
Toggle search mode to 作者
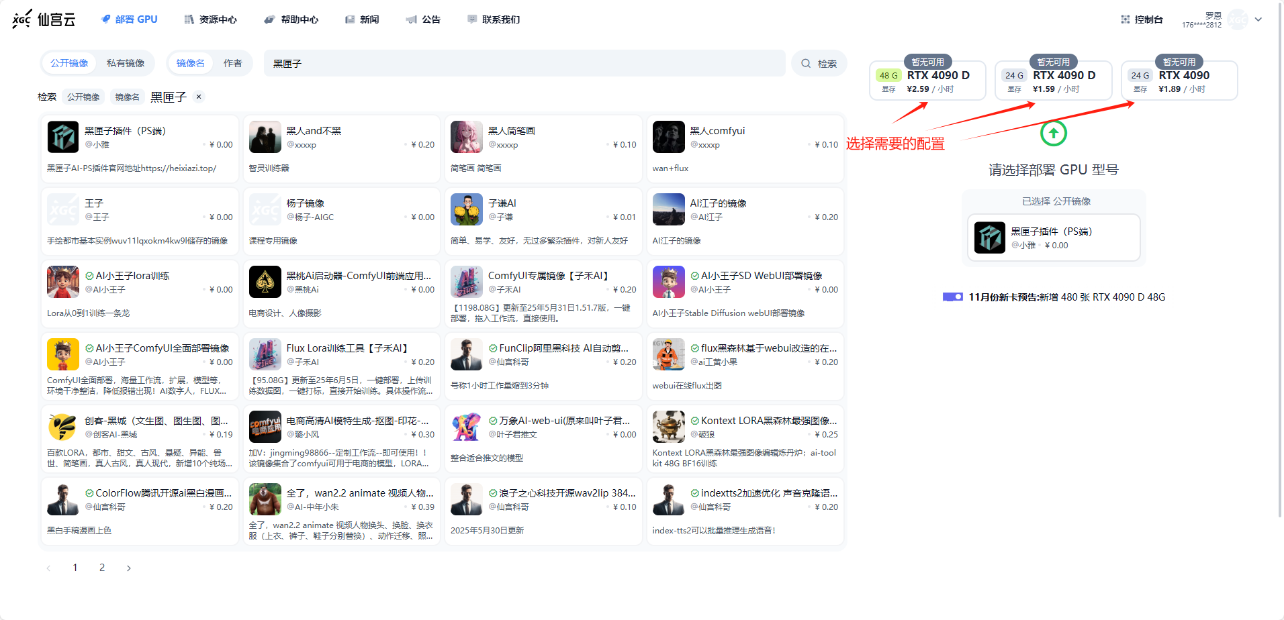(x=233, y=63)
